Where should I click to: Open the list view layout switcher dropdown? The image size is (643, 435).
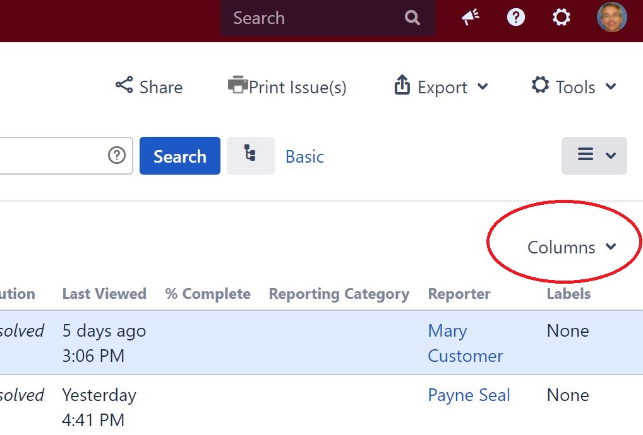coord(593,155)
